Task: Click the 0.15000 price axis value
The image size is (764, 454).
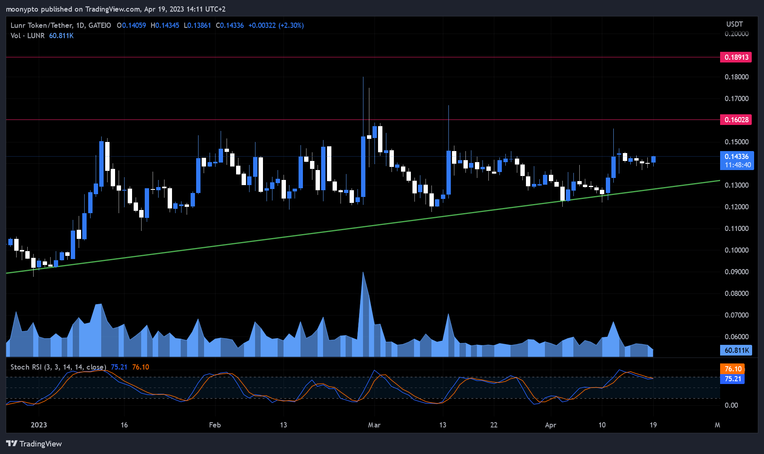Action: pos(736,142)
